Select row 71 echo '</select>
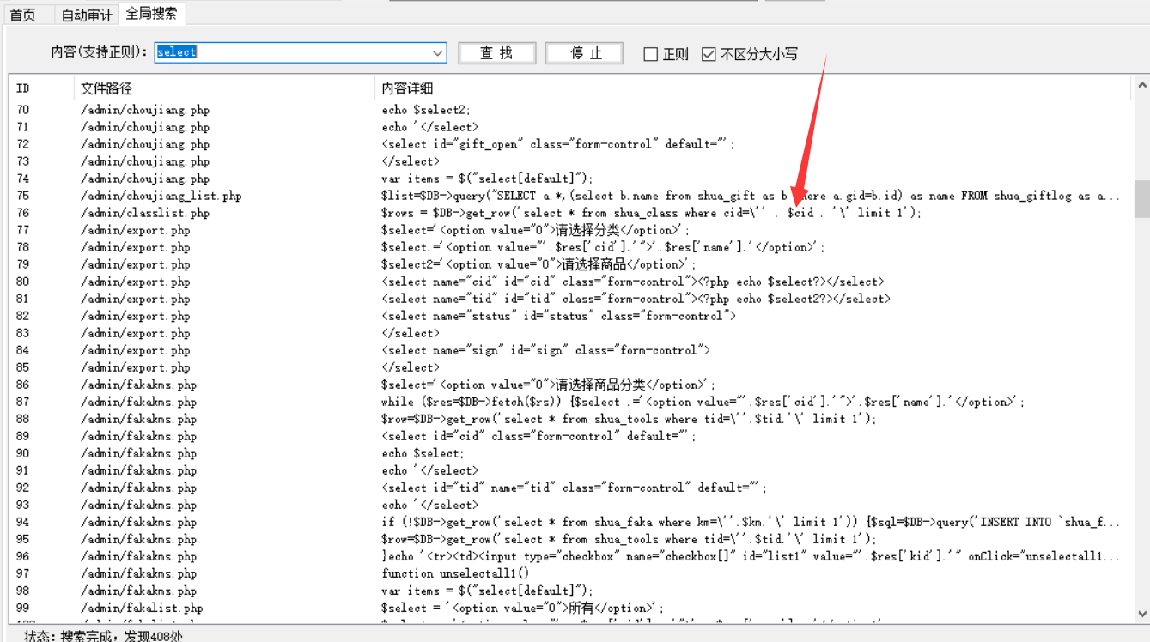The width and height of the screenshot is (1150, 642). click(429, 127)
